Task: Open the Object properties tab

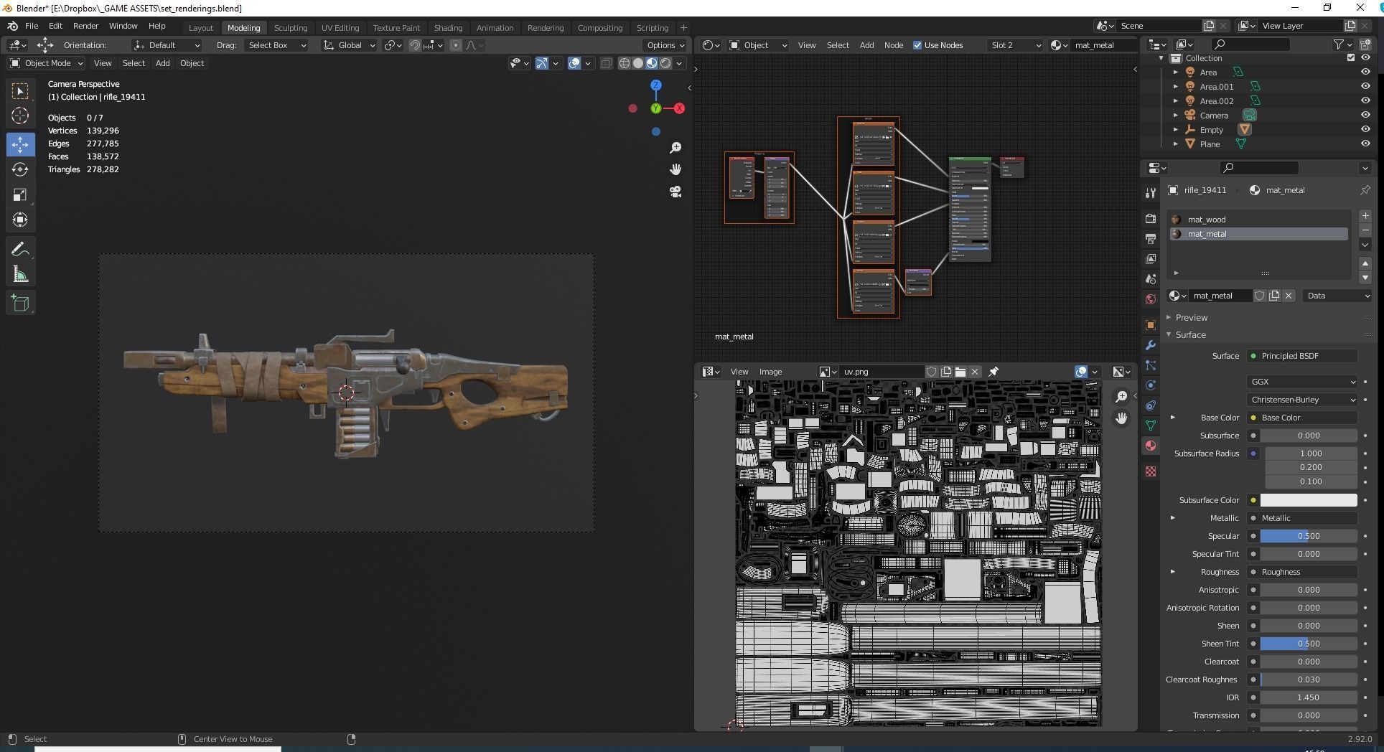Action: pyautogui.click(x=1151, y=325)
